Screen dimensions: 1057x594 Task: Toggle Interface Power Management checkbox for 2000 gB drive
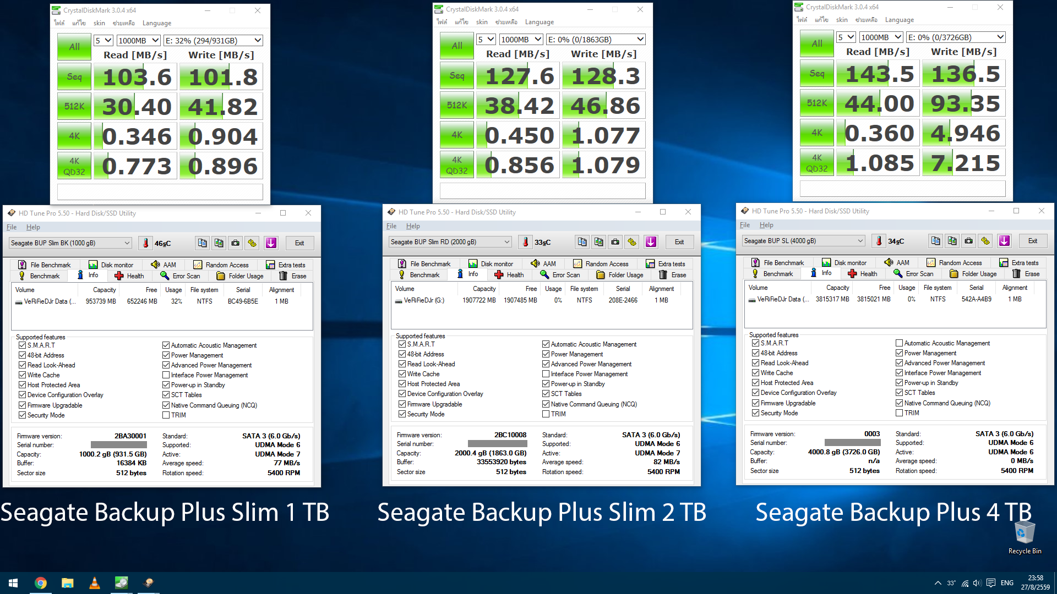tap(546, 374)
